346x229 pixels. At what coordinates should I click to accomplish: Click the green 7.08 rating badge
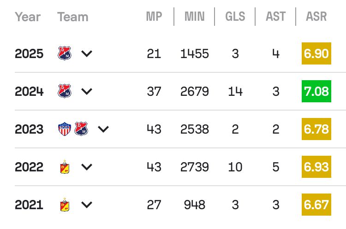[x=316, y=91]
